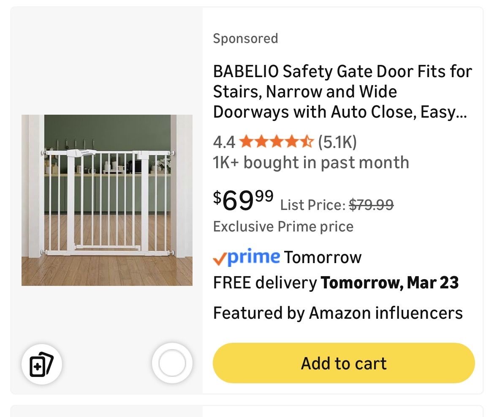The width and height of the screenshot is (494, 417).
Task: View the baby gate product photo
Action: [x=107, y=200]
